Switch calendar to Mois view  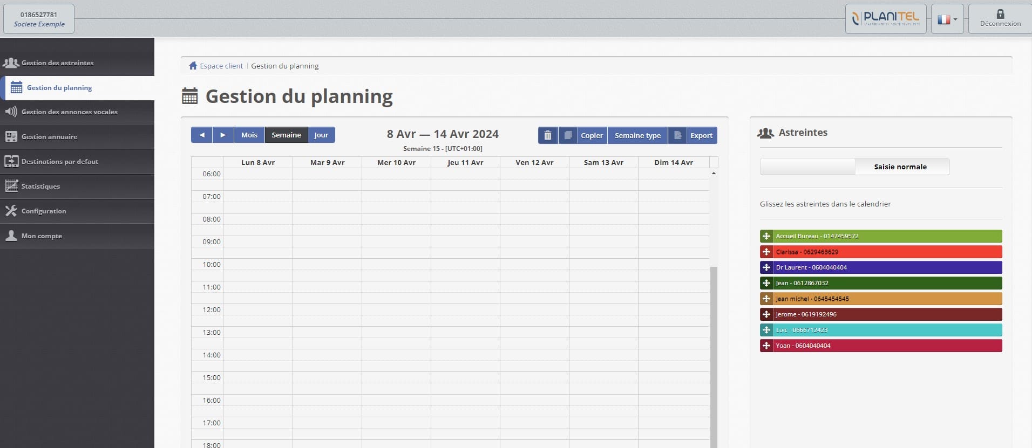point(249,135)
